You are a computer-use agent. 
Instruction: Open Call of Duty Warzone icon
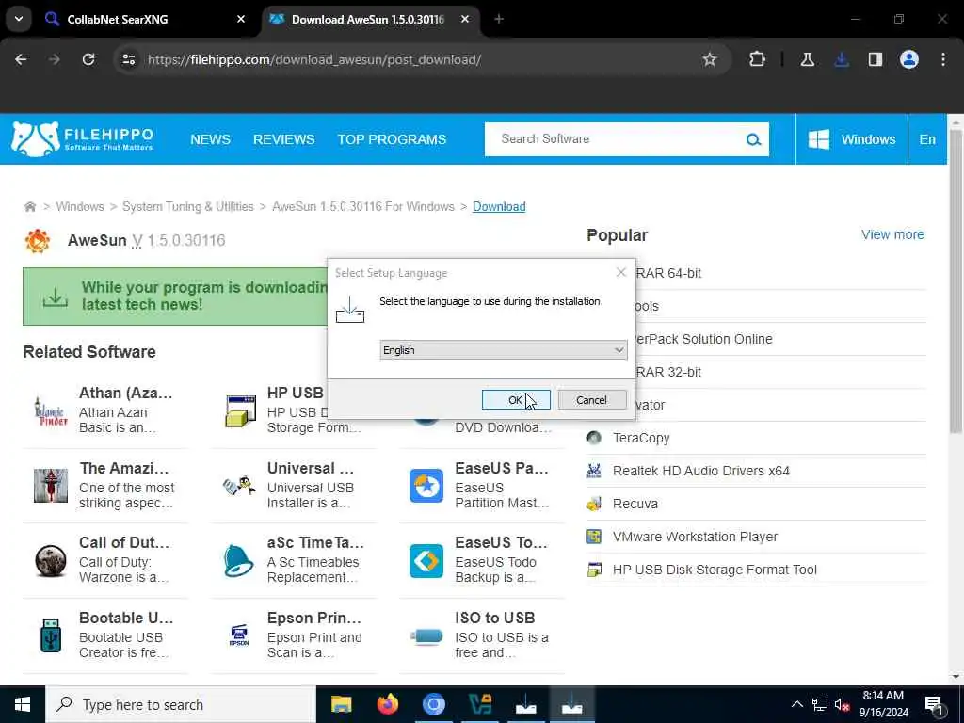pos(51,561)
